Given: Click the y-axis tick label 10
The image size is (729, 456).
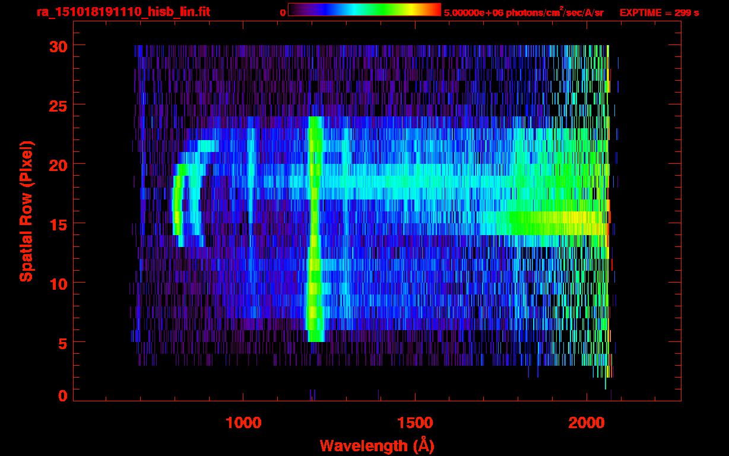Looking at the screenshot, I should pyautogui.click(x=58, y=283).
